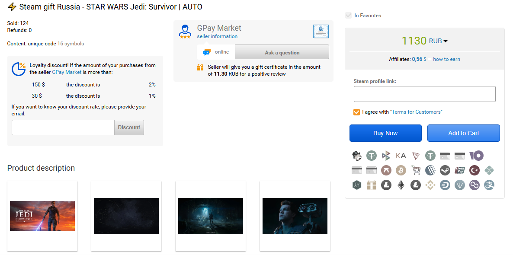Open the Cal and droid screenshot thumbnail
Image resolution: width=513 pixels, height=255 pixels.
click(x=295, y=216)
